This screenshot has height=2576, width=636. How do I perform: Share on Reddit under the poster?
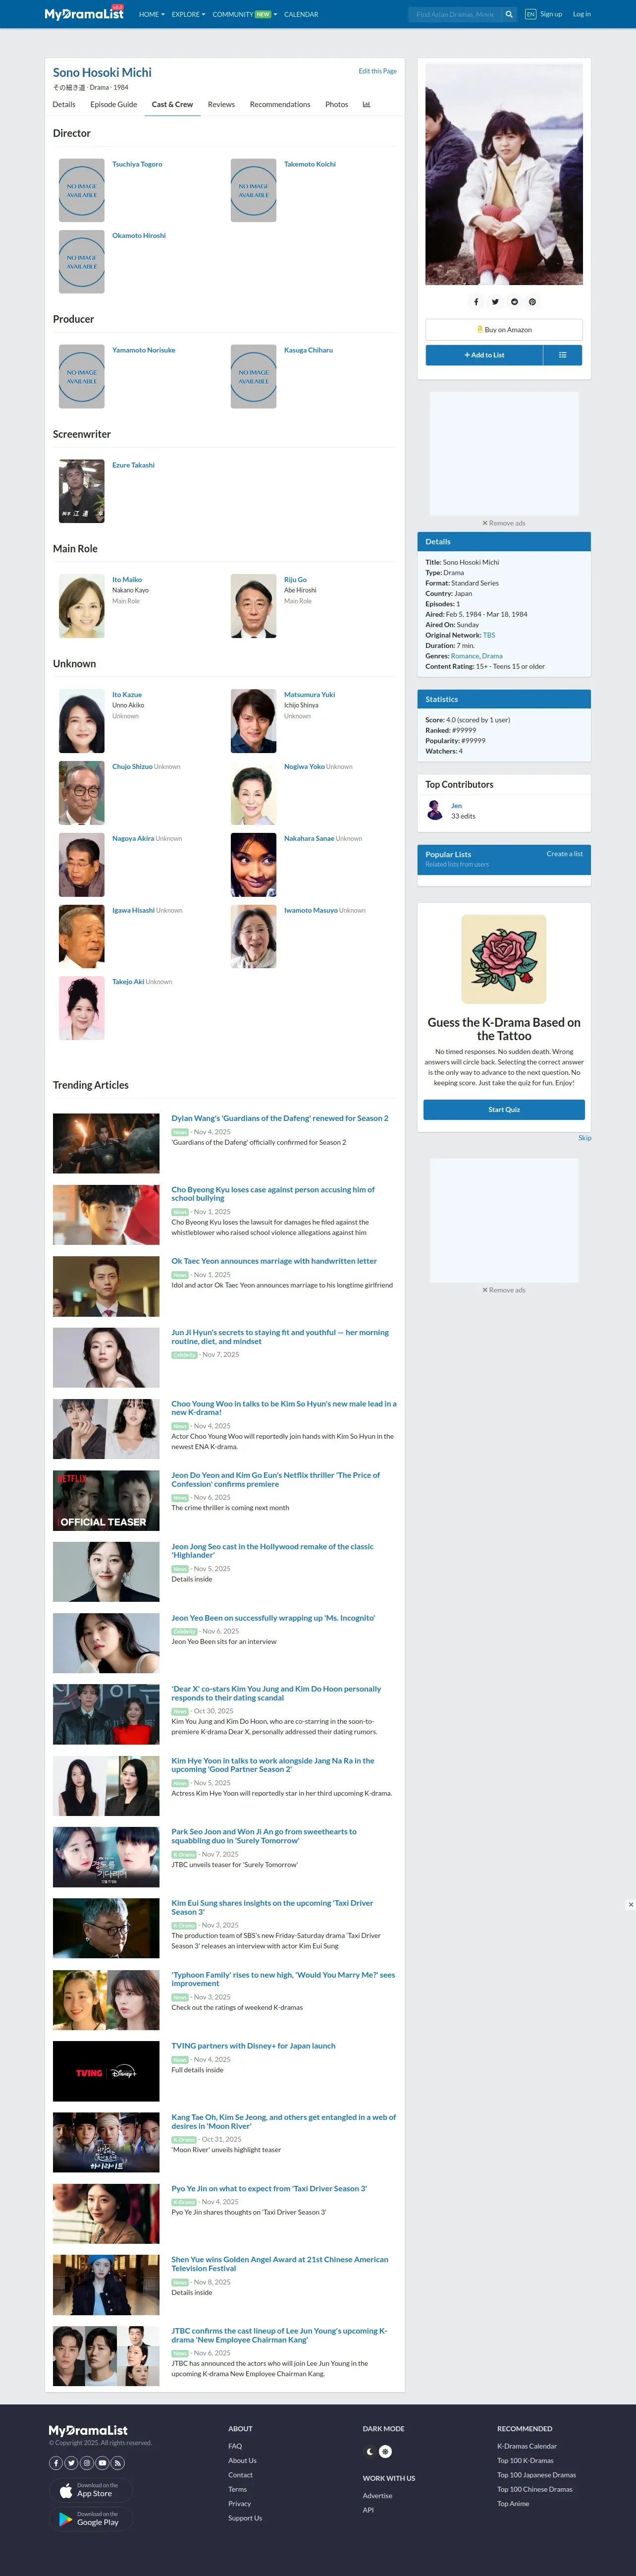click(x=514, y=302)
